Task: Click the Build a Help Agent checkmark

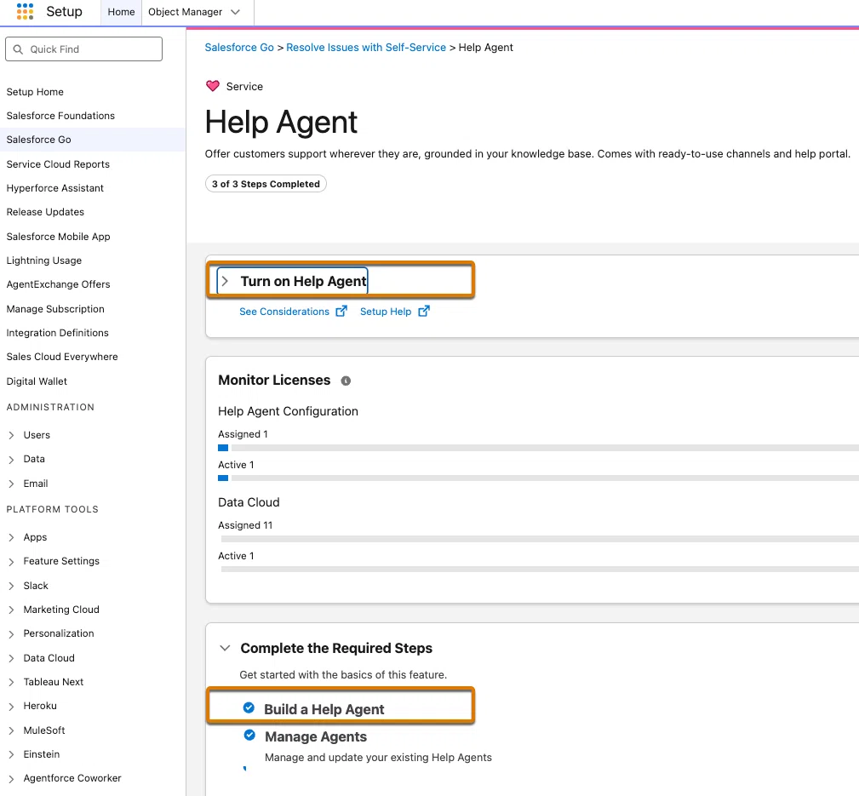Action: [x=249, y=707]
